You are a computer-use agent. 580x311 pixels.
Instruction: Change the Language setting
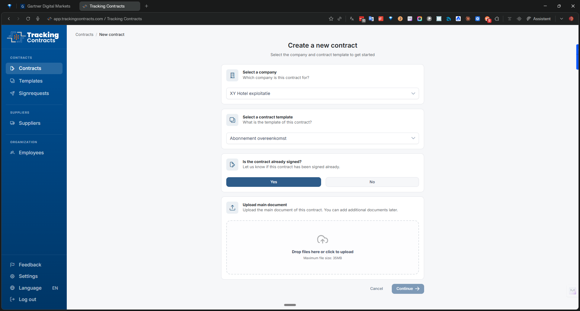(34, 288)
